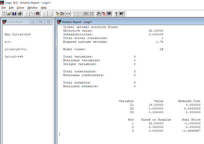Minimize the Lindo Model child window
The height and width of the screenshot is (144, 204).
(x=33, y=22)
